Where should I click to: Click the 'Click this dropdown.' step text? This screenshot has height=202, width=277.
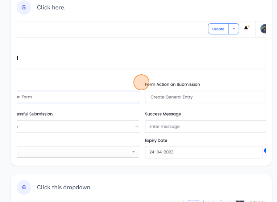(x=64, y=187)
